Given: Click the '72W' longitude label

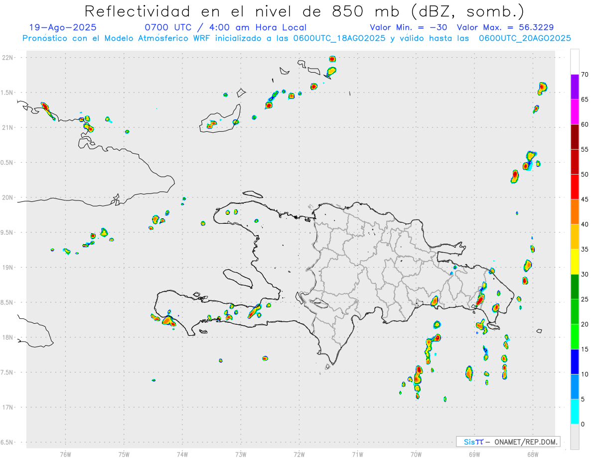Looking at the screenshot, I should pos(299,454).
